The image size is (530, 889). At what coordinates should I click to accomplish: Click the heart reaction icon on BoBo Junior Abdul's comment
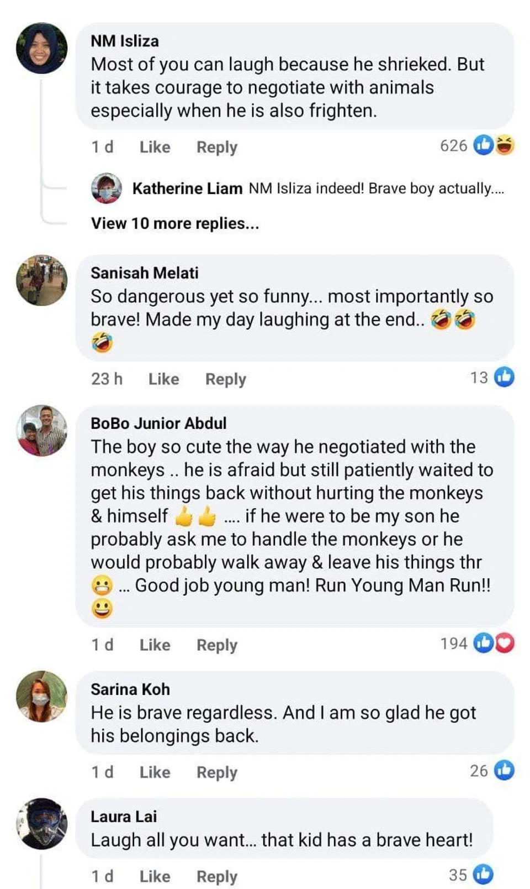click(505, 643)
